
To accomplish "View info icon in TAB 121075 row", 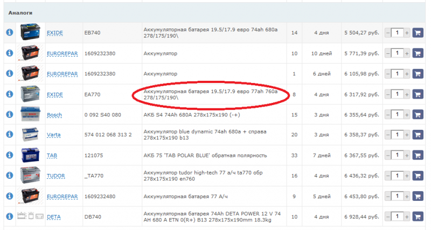I will point(10,155).
